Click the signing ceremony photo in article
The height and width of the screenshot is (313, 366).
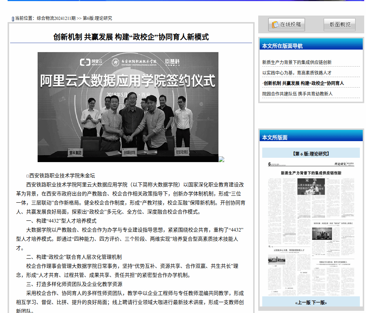coord(128,107)
